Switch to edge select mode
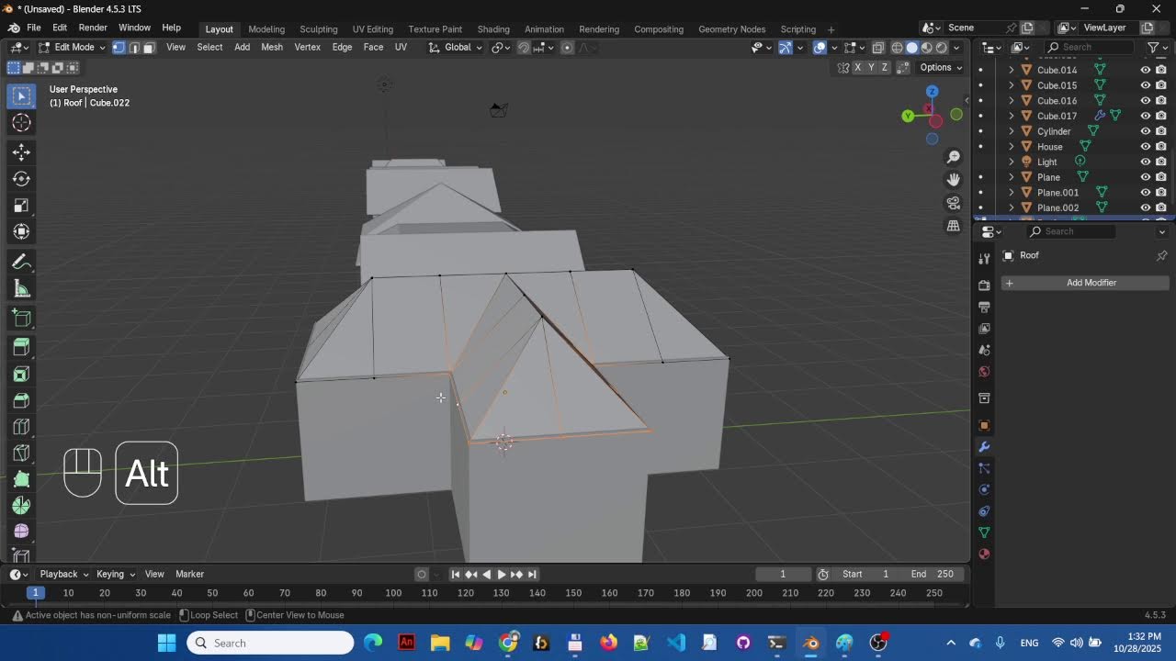The width and height of the screenshot is (1176, 661). (x=134, y=48)
